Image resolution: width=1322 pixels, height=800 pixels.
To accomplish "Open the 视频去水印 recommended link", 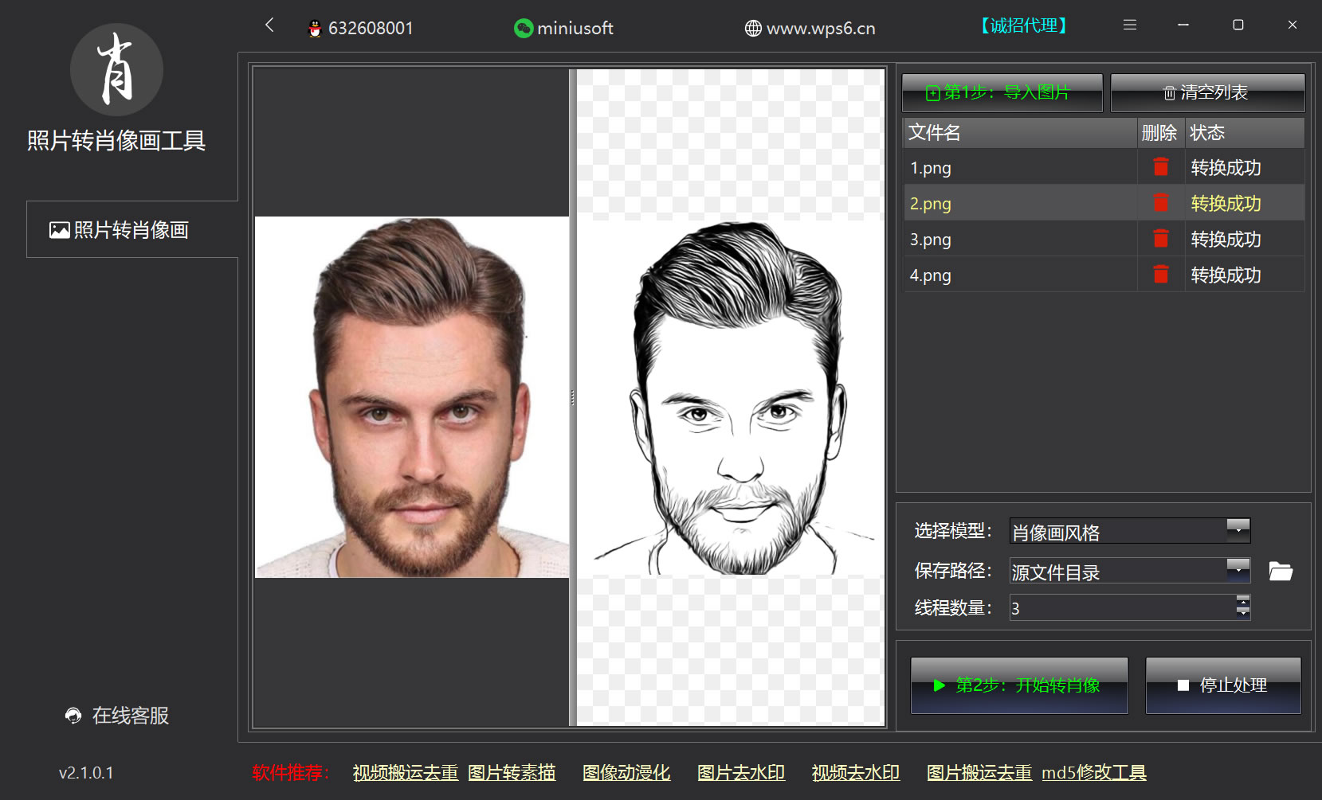I will (x=855, y=773).
